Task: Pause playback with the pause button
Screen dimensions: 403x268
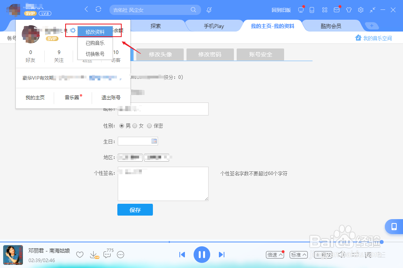Action: click(x=202, y=255)
